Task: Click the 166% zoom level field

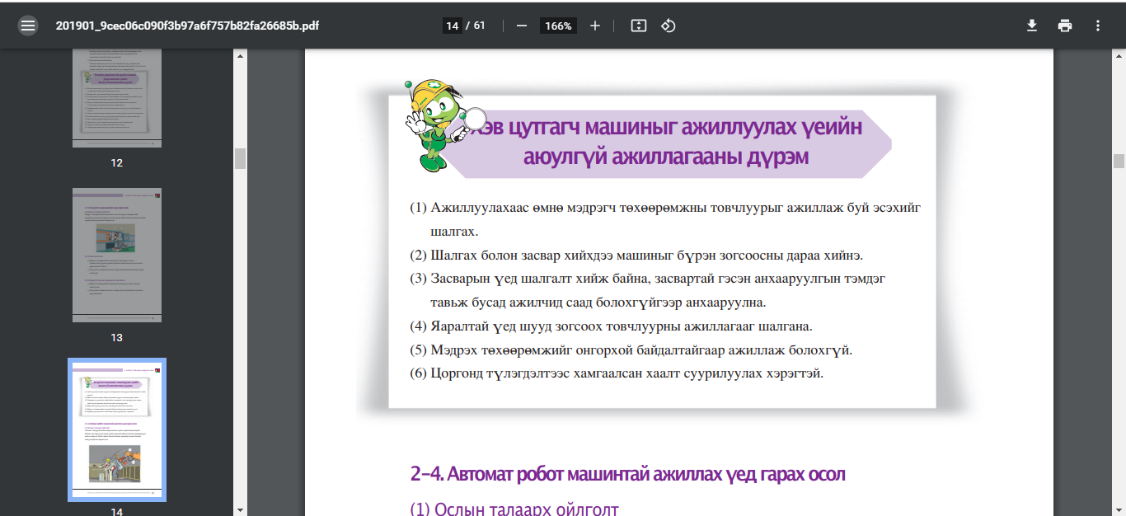Action: coord(557,26)
